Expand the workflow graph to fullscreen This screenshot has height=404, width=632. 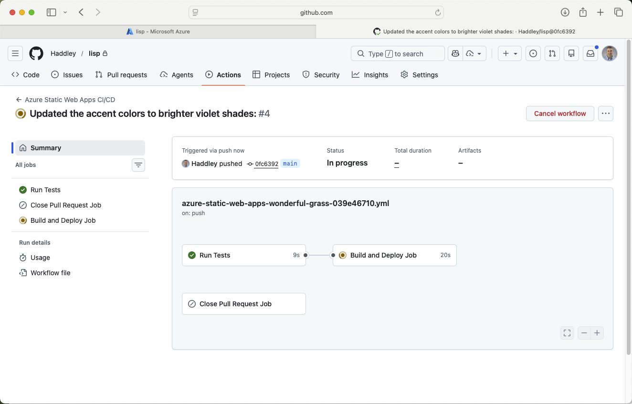coord(567,332)
